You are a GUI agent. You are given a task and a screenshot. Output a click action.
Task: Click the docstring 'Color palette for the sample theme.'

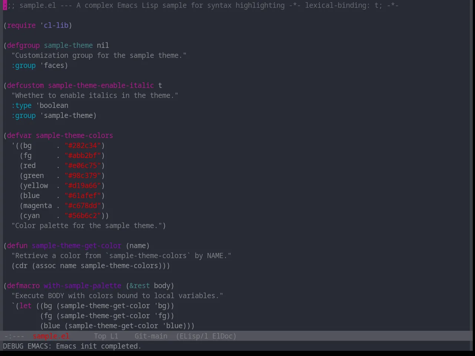(86, 225)
